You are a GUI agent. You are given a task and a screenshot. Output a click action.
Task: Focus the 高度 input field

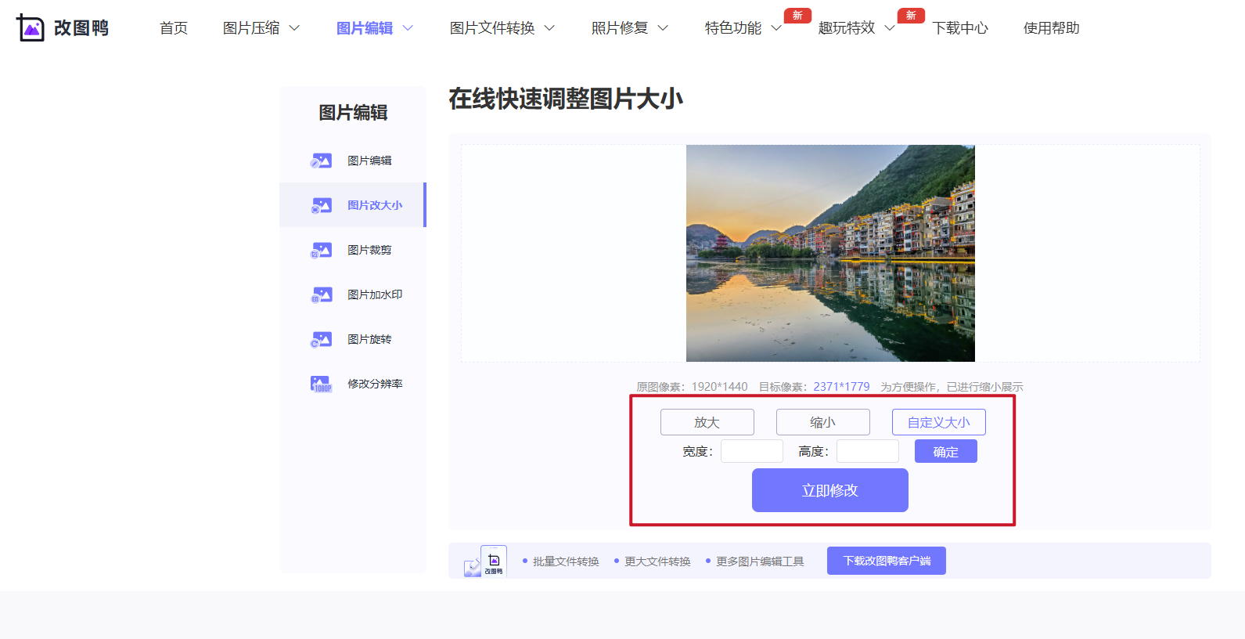[x=868, y=451]
